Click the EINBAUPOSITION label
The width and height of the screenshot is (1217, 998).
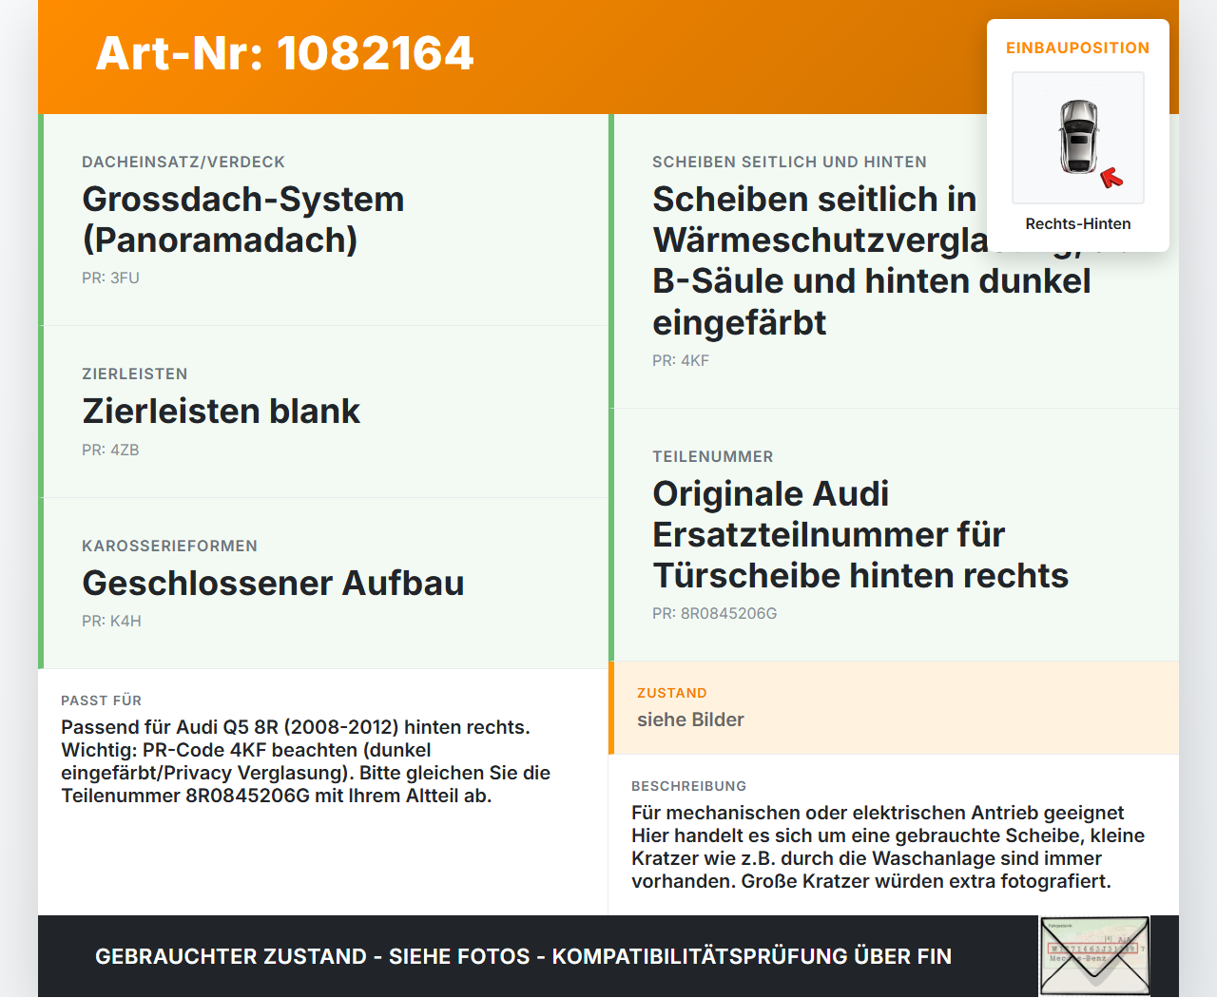1078,48
